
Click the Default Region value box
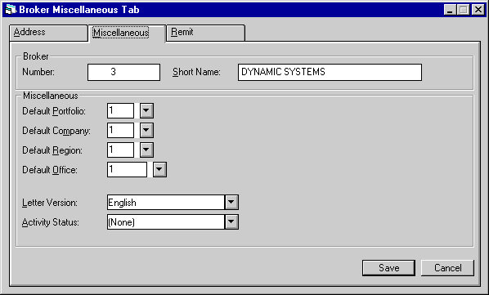point(121,150)
